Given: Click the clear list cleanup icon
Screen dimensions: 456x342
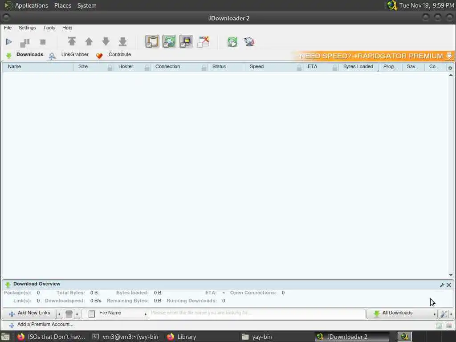Looking at the screenshot, I should [x=69, y=314].
